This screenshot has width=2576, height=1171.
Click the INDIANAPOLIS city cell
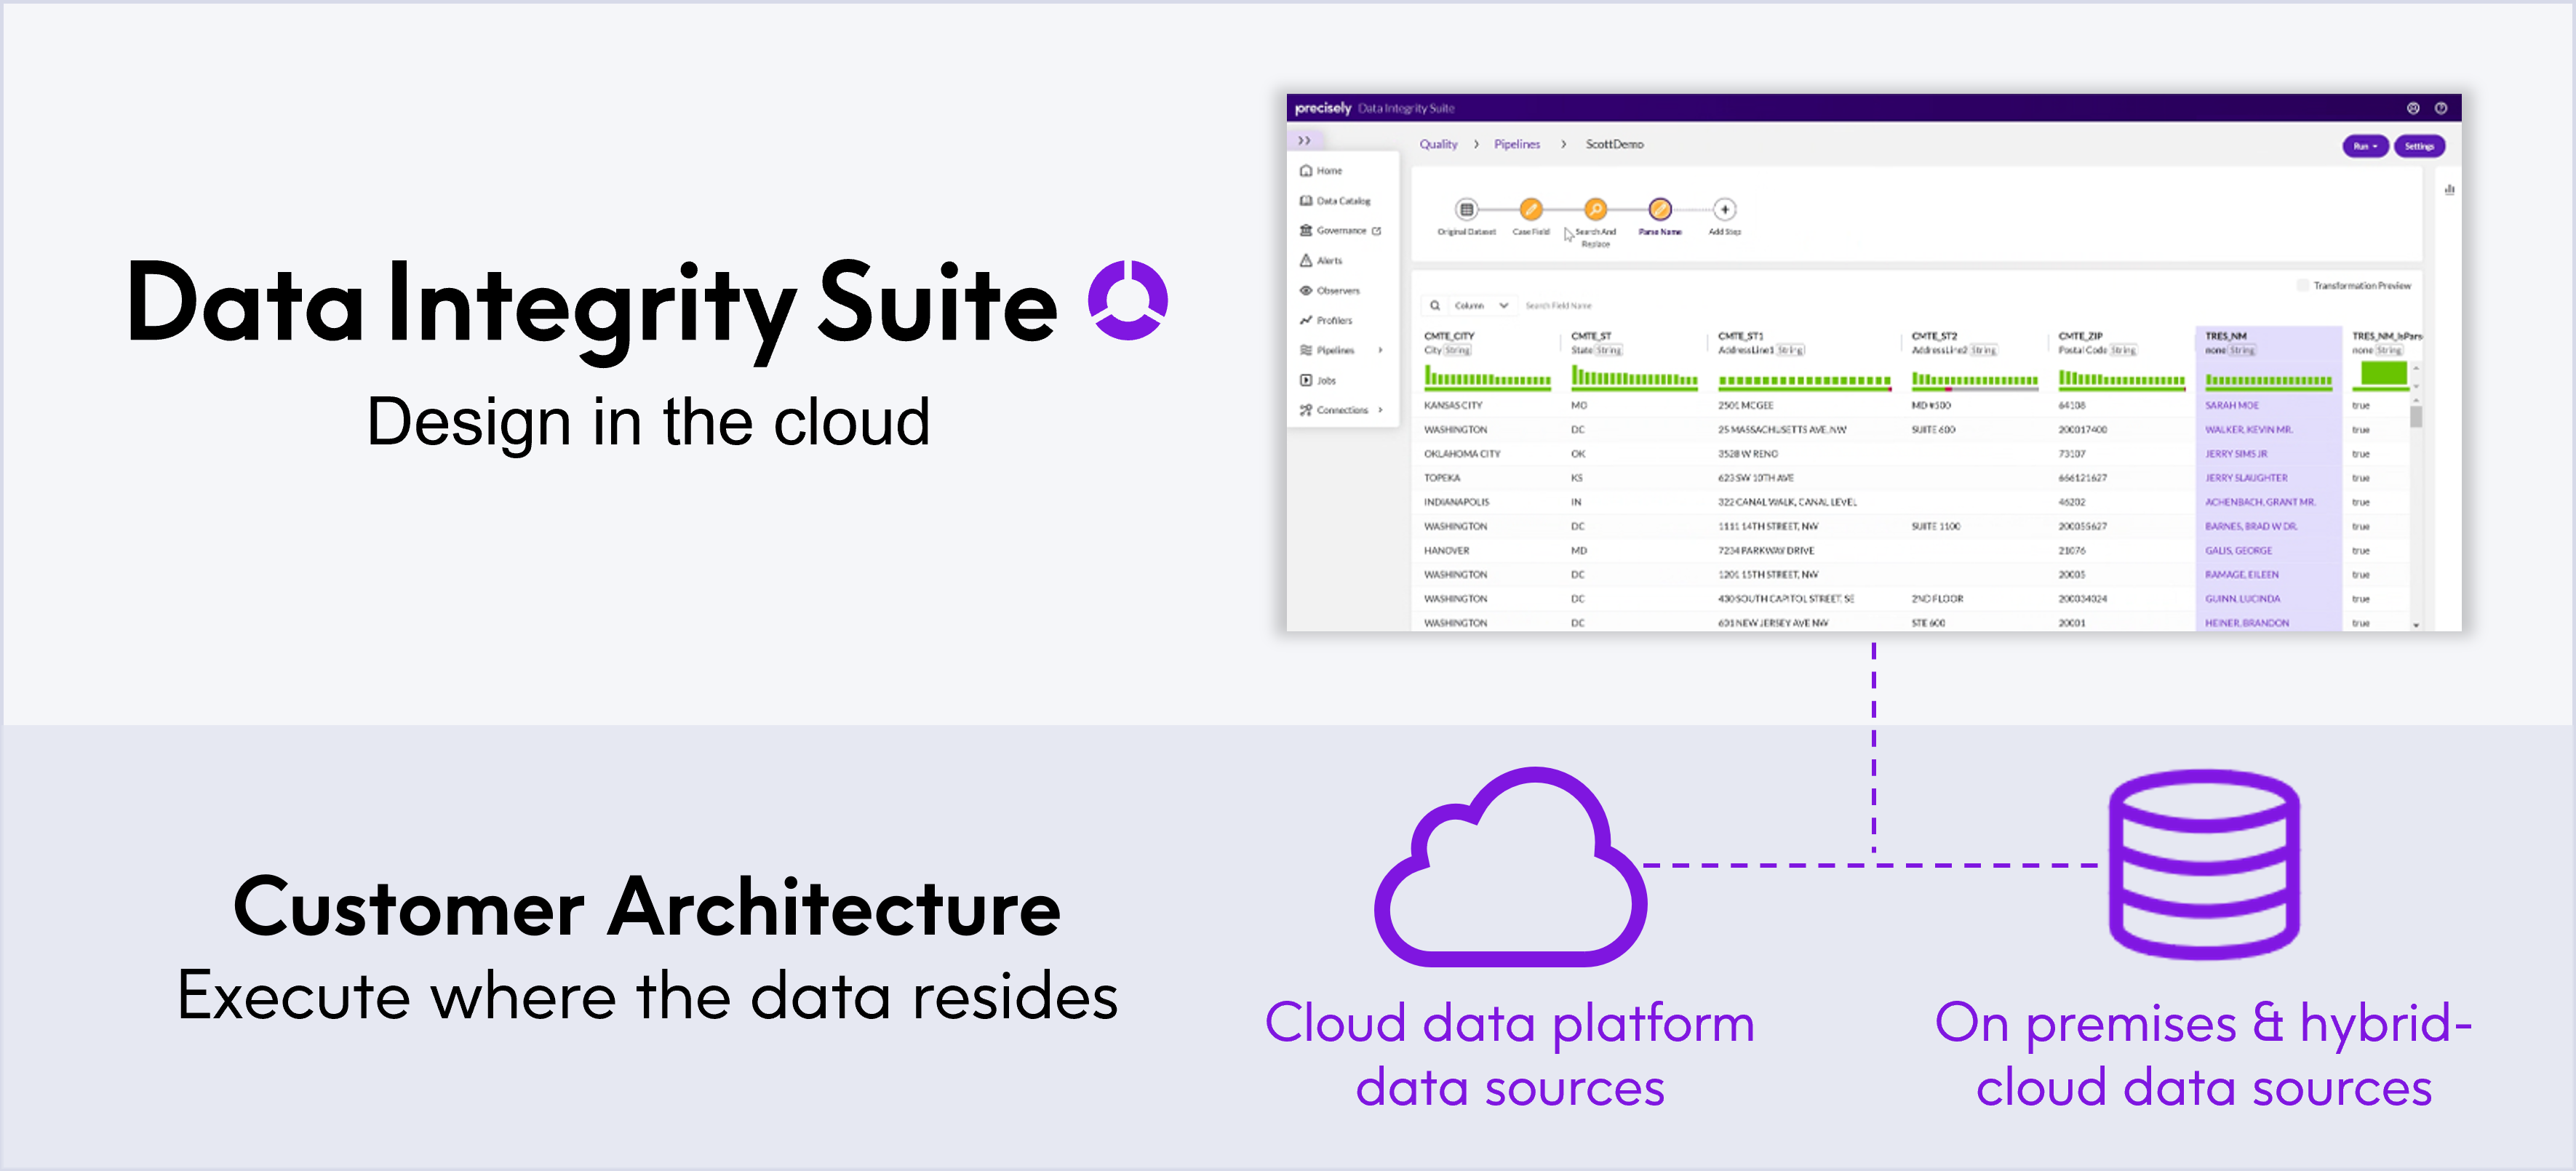[x=1456, y=502]
